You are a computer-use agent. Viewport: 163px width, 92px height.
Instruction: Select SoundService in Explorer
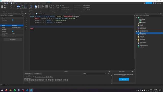(x=142, y=42)
